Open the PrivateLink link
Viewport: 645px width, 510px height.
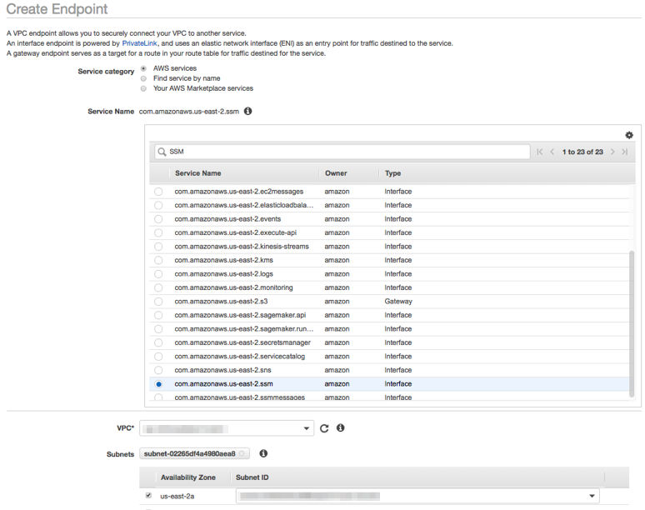[139, 43]
